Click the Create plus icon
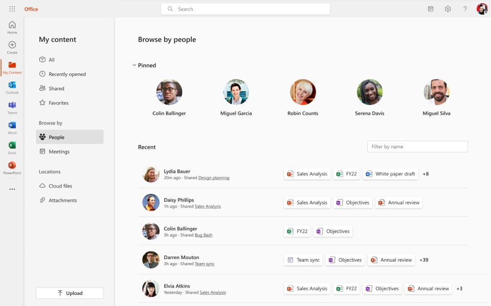This screenshot has height=306, width=491. [x=11, y=45]
